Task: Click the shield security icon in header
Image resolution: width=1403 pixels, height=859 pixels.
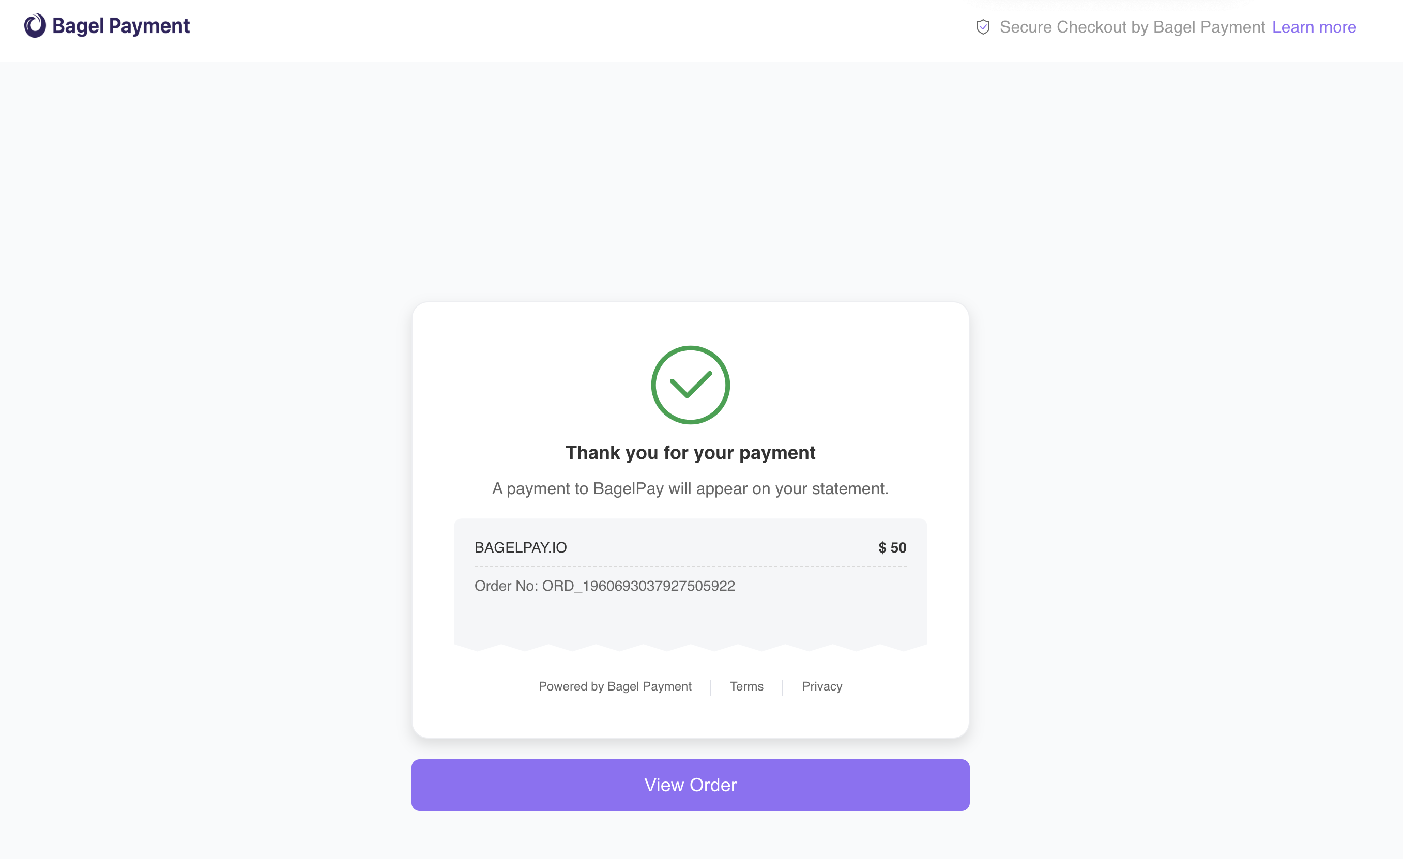Action: pos(983,27)
